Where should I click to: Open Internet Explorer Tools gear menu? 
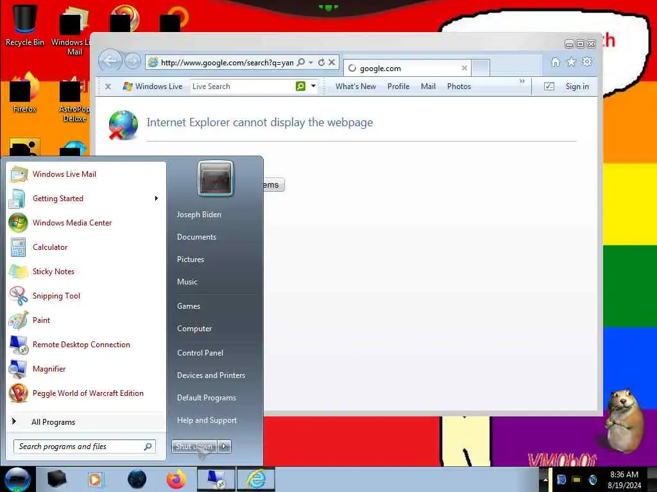[587, 62]
